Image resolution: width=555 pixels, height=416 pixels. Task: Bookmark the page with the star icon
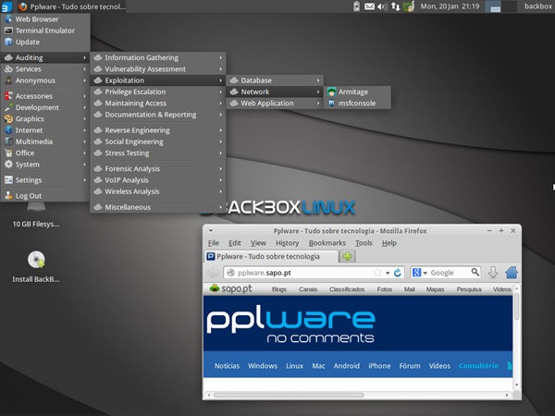pos(378,273)
